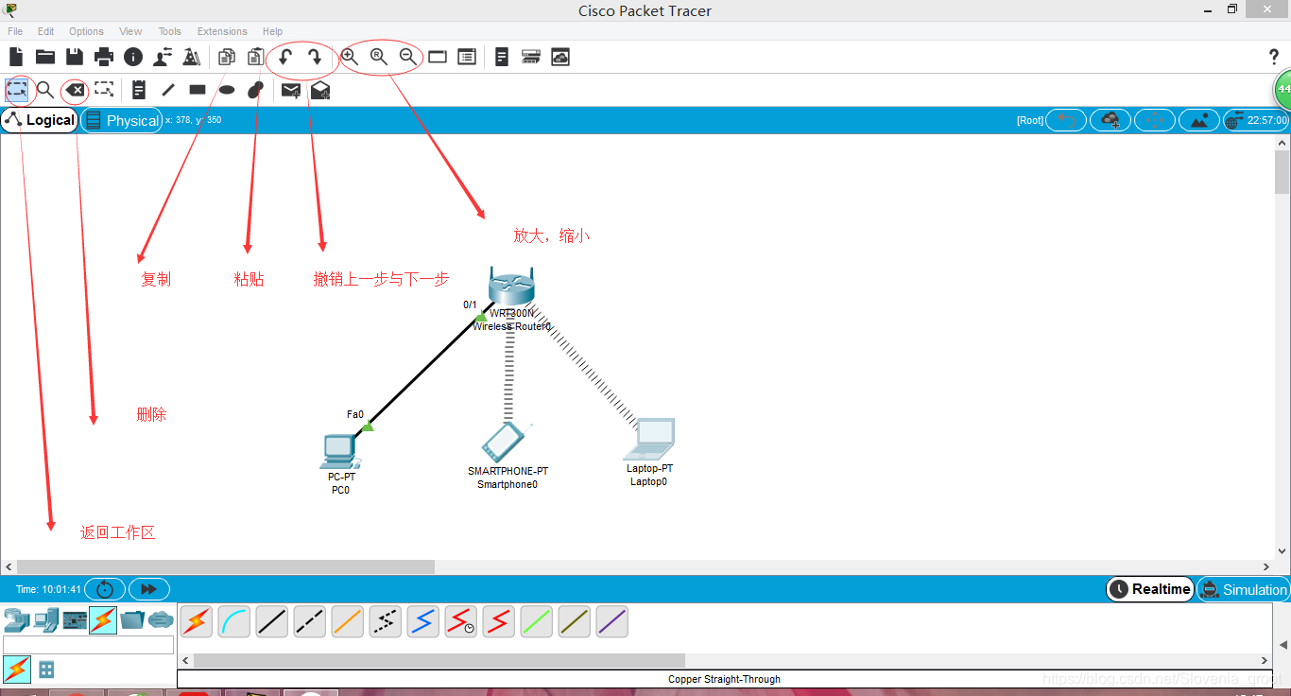Viewport: 1291px width, 696px height.
Task: Open the Extensions menu
Action: point(222,31)
